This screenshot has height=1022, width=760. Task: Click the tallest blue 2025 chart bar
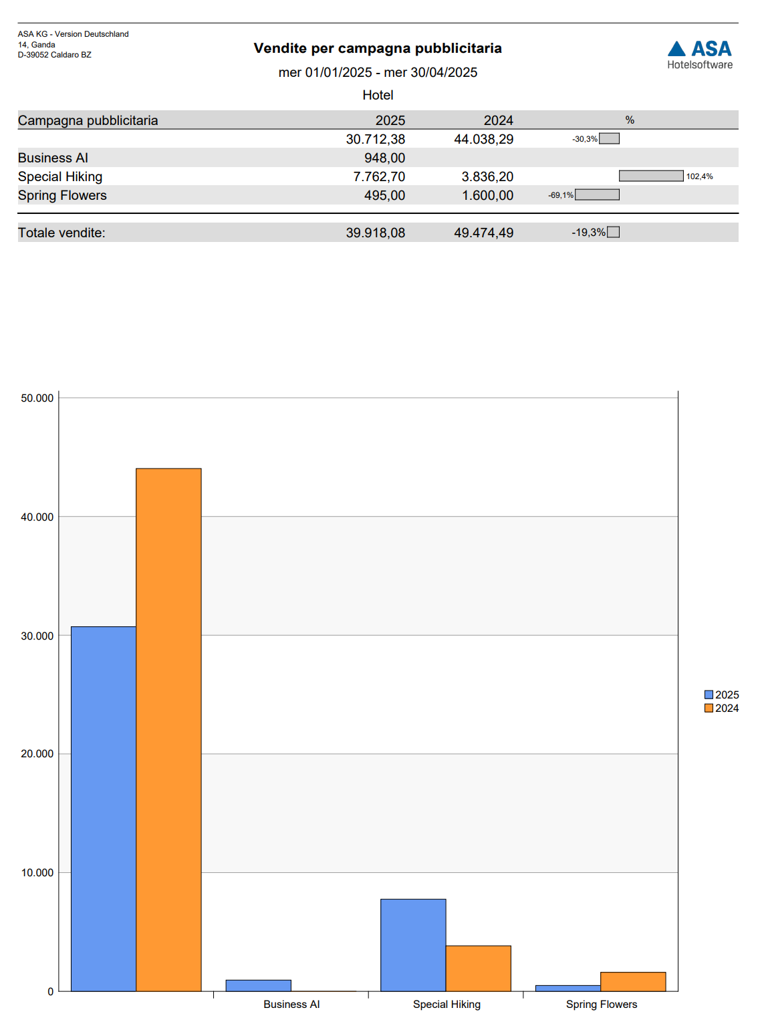(104, 807)
